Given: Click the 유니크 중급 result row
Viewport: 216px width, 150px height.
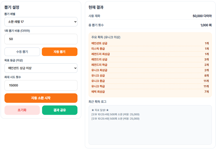Looking at the screenshot, I should point(150,81).
